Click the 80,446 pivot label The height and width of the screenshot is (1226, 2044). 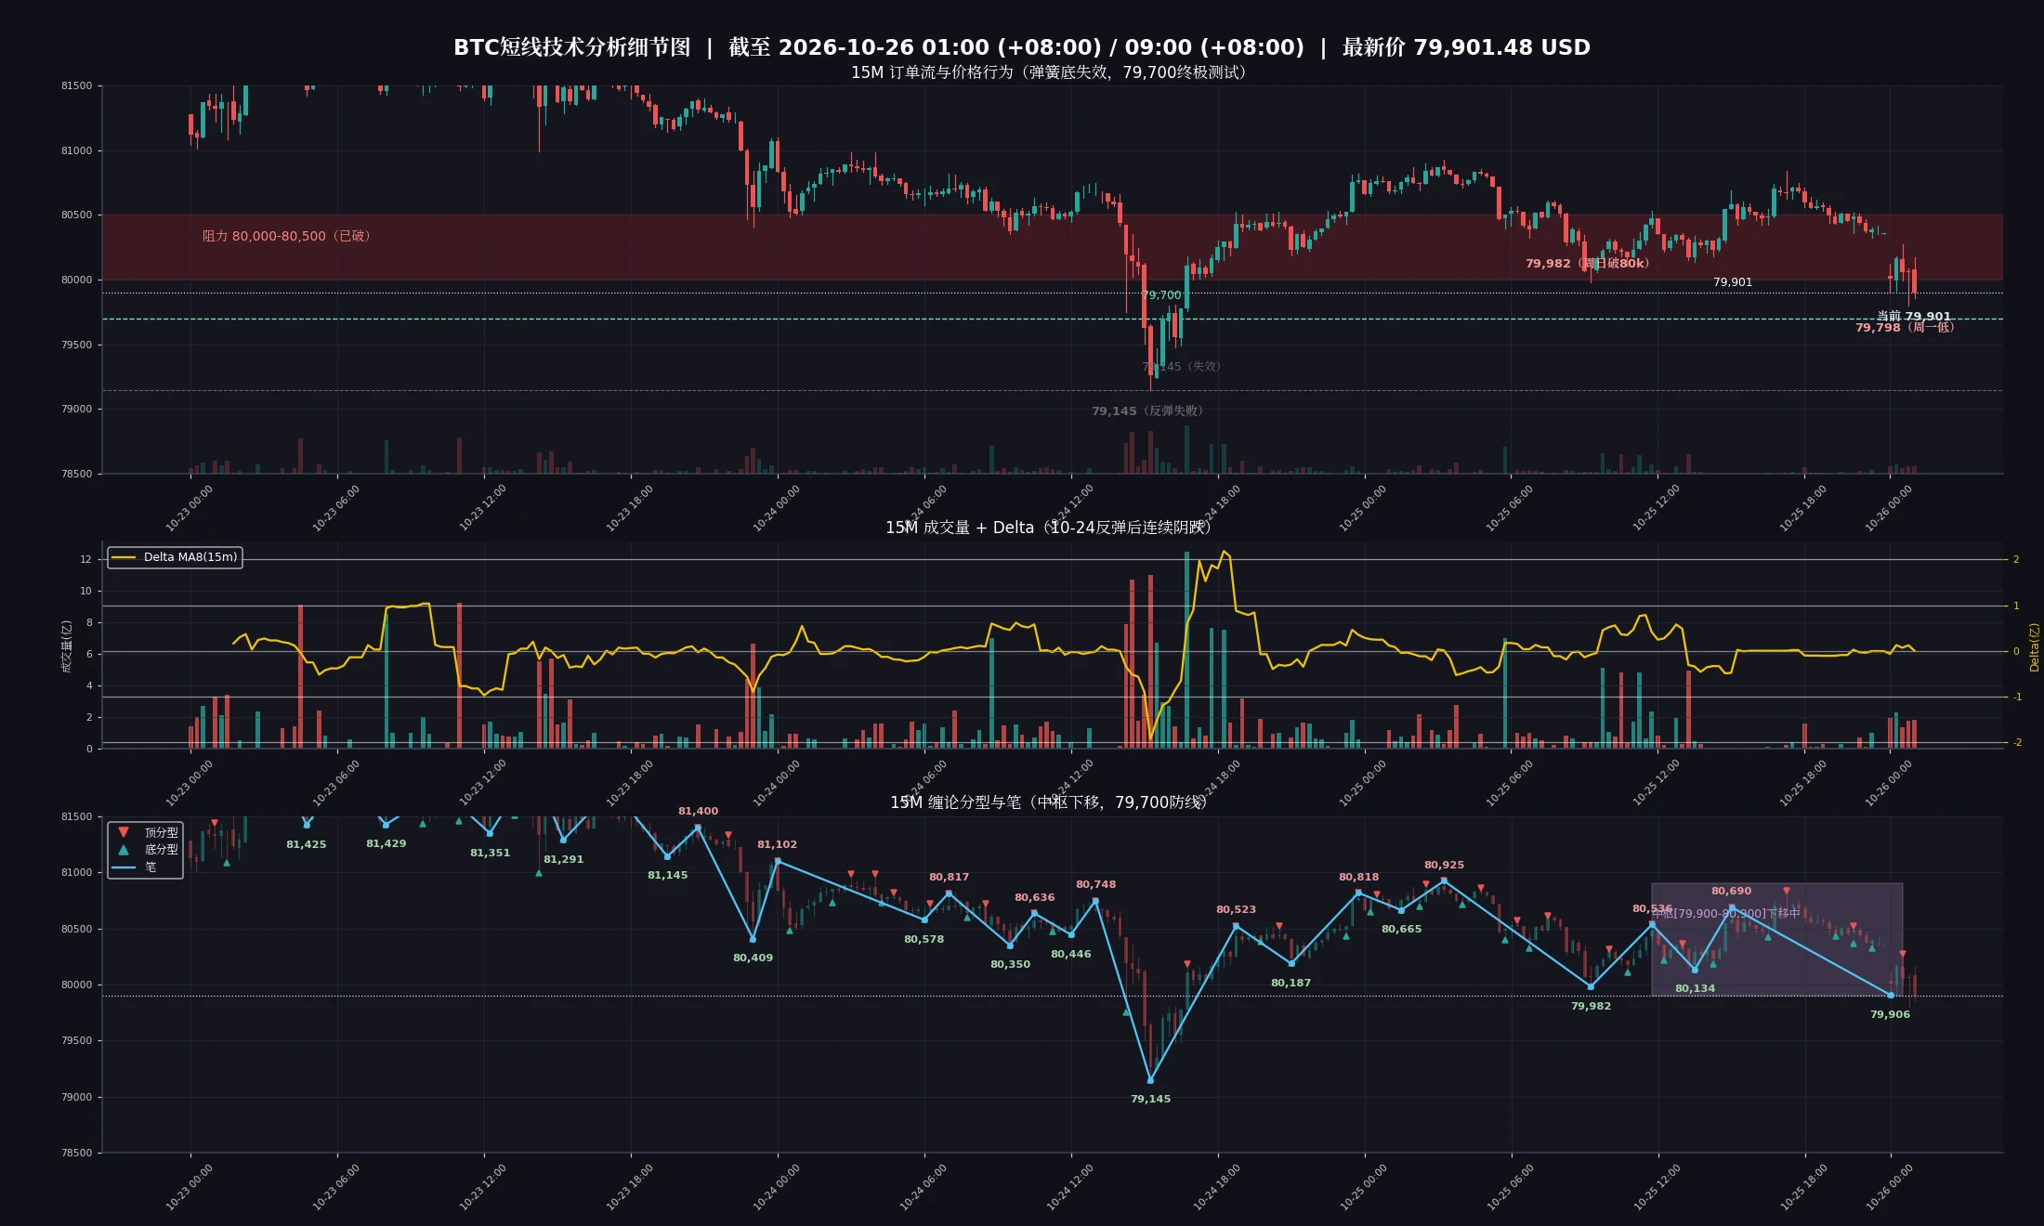pos(1071,954)
